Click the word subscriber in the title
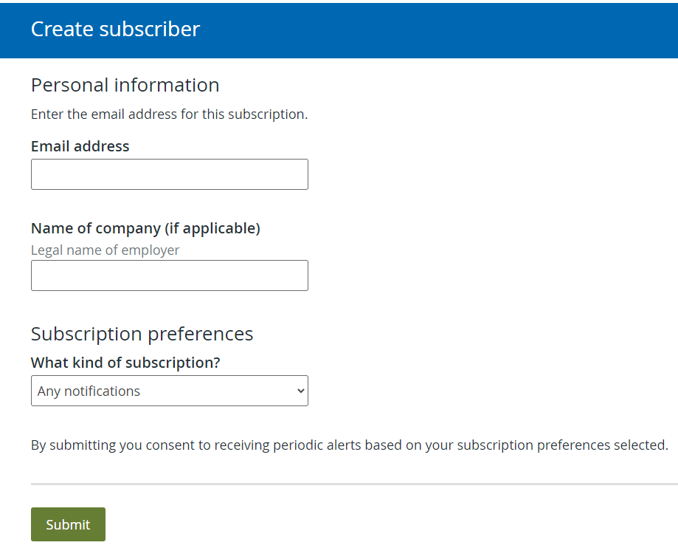This screenshot has height=548, width=678. (150, 29)
